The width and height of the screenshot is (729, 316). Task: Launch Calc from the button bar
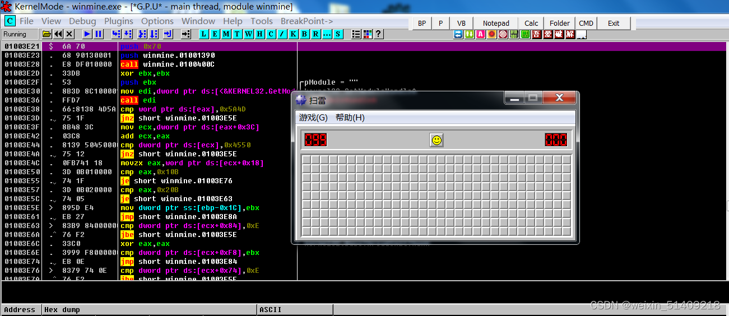(531, 23)
